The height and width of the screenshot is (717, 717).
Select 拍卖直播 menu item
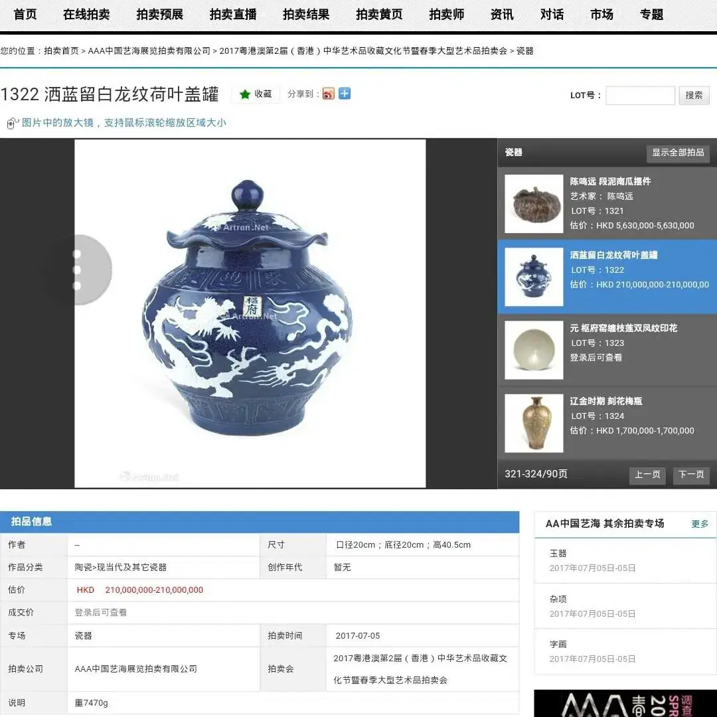pos(233,15)
